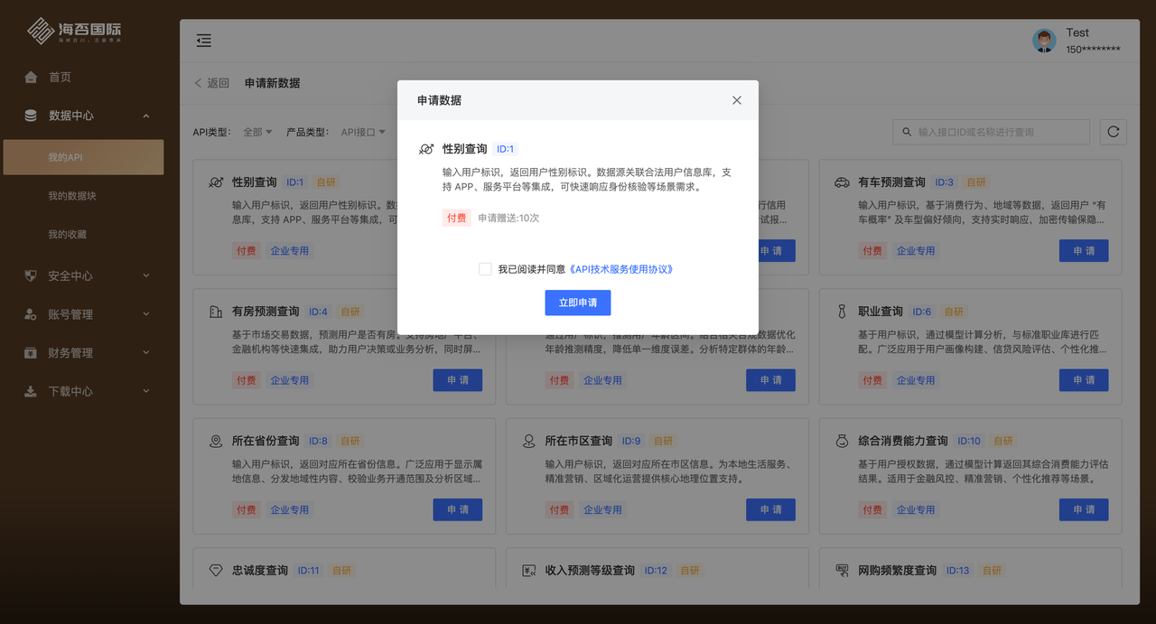Click 申请 on 综合消费能力查询 card

point(1084,509)
